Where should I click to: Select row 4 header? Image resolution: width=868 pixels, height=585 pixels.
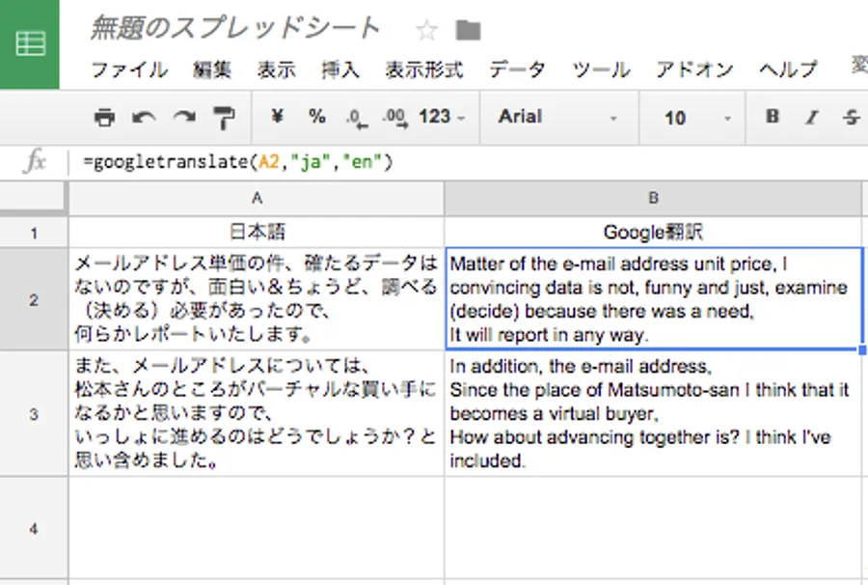click(34, 528)
